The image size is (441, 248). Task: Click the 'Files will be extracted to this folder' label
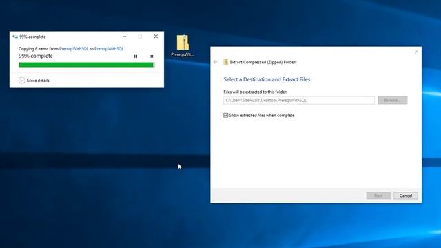click(x=256, y=92)
